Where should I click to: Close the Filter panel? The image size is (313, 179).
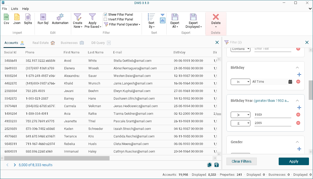[x=307, y=42]
